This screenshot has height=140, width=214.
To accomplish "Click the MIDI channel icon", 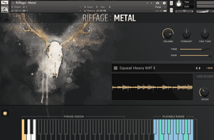I will click(x=12, y=11).
